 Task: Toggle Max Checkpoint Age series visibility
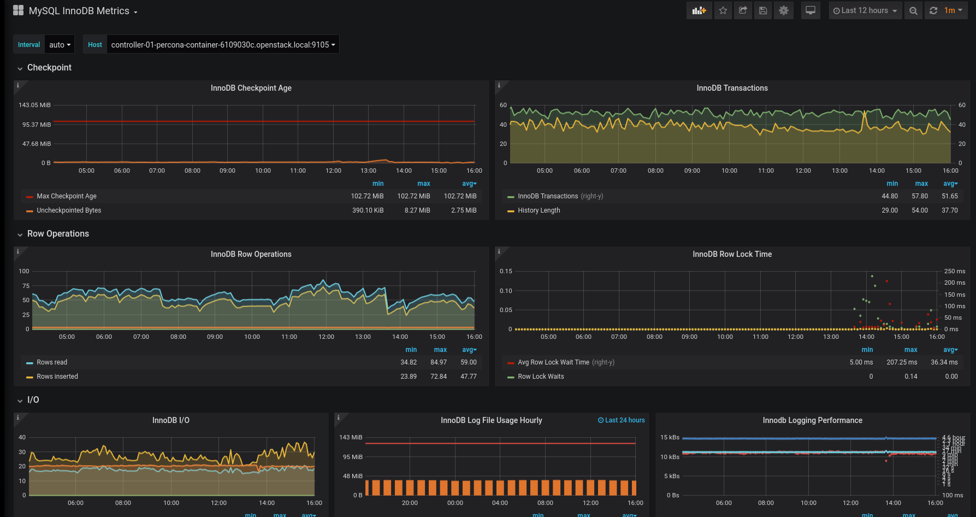click(x=67, y=196)
